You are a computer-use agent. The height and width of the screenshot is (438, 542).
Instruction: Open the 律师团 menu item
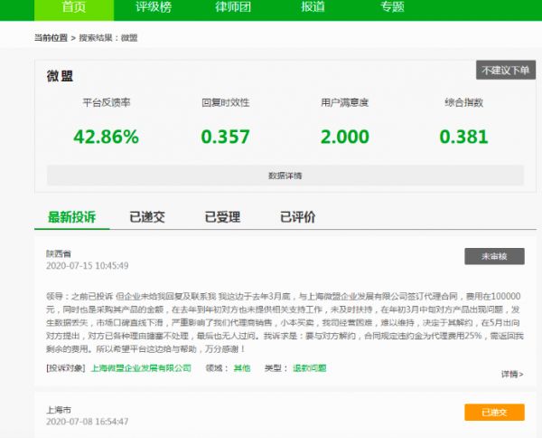[232, 7]
